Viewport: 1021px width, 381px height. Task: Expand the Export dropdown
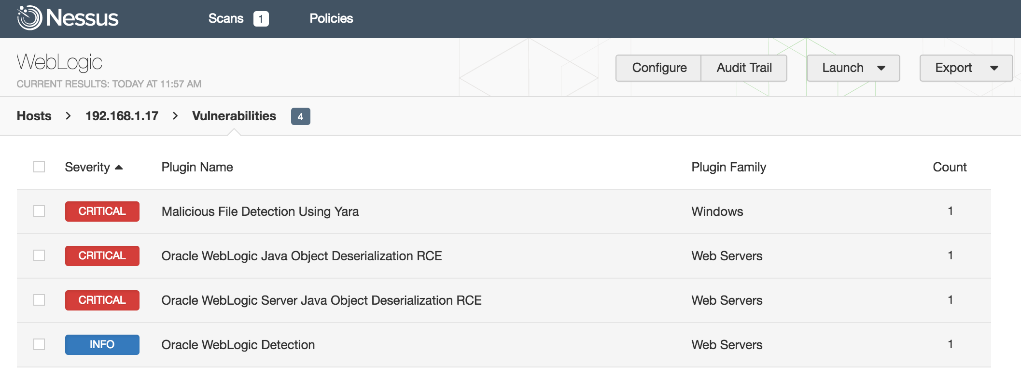[x=966, y=68]
